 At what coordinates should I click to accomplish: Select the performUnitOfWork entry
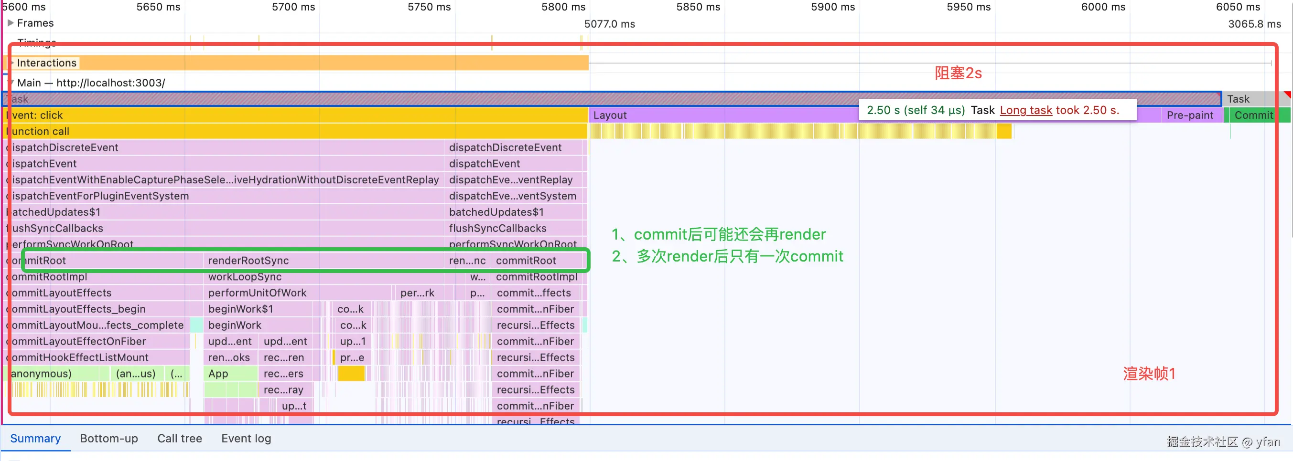tap(297, 293)
